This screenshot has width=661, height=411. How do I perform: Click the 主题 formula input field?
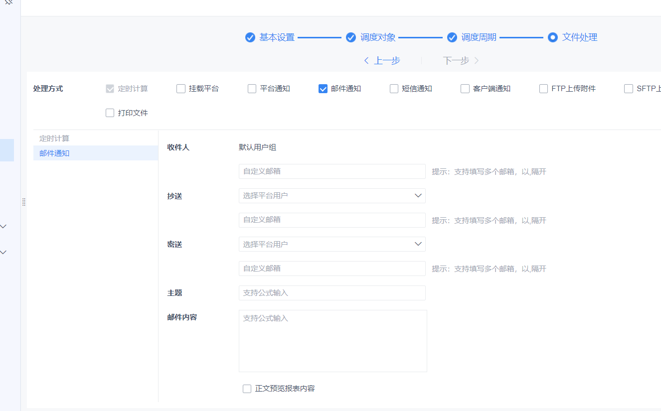(332, 293)
